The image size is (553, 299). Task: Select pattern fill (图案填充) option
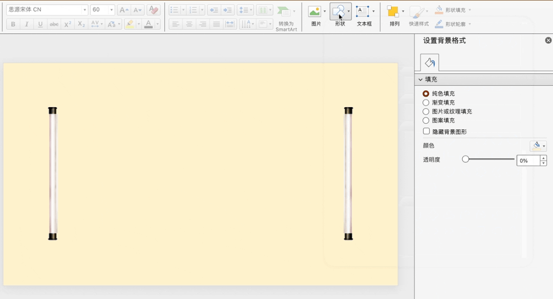[426, 121]
